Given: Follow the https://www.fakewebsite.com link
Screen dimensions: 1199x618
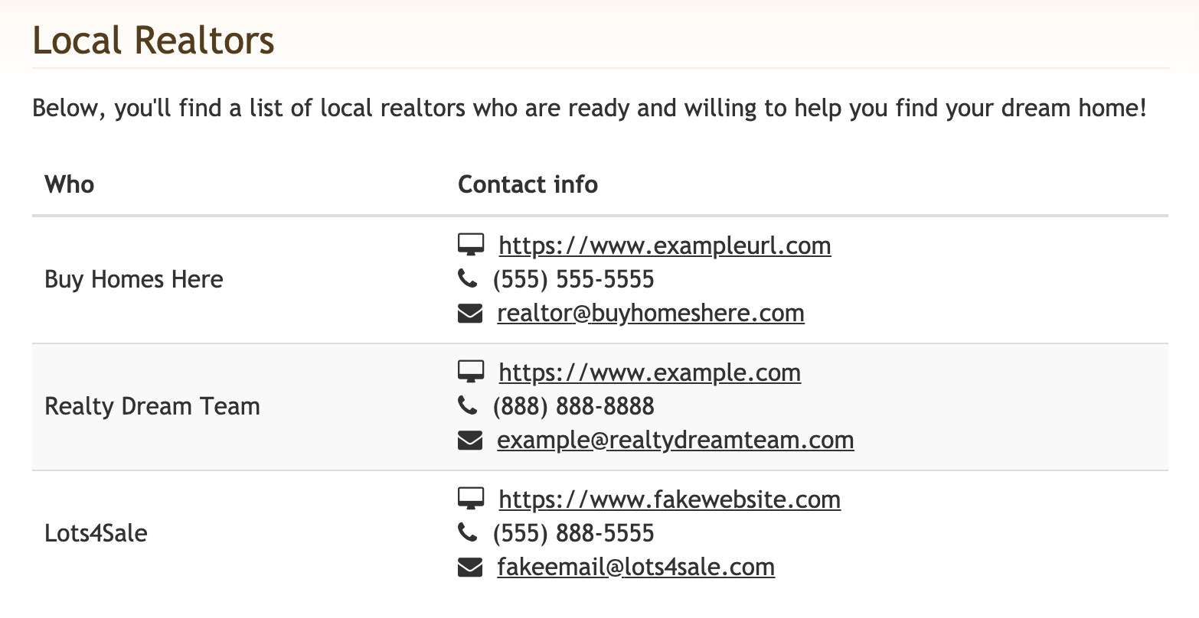Looking at the screenshot, I should [x=669, y=499].
